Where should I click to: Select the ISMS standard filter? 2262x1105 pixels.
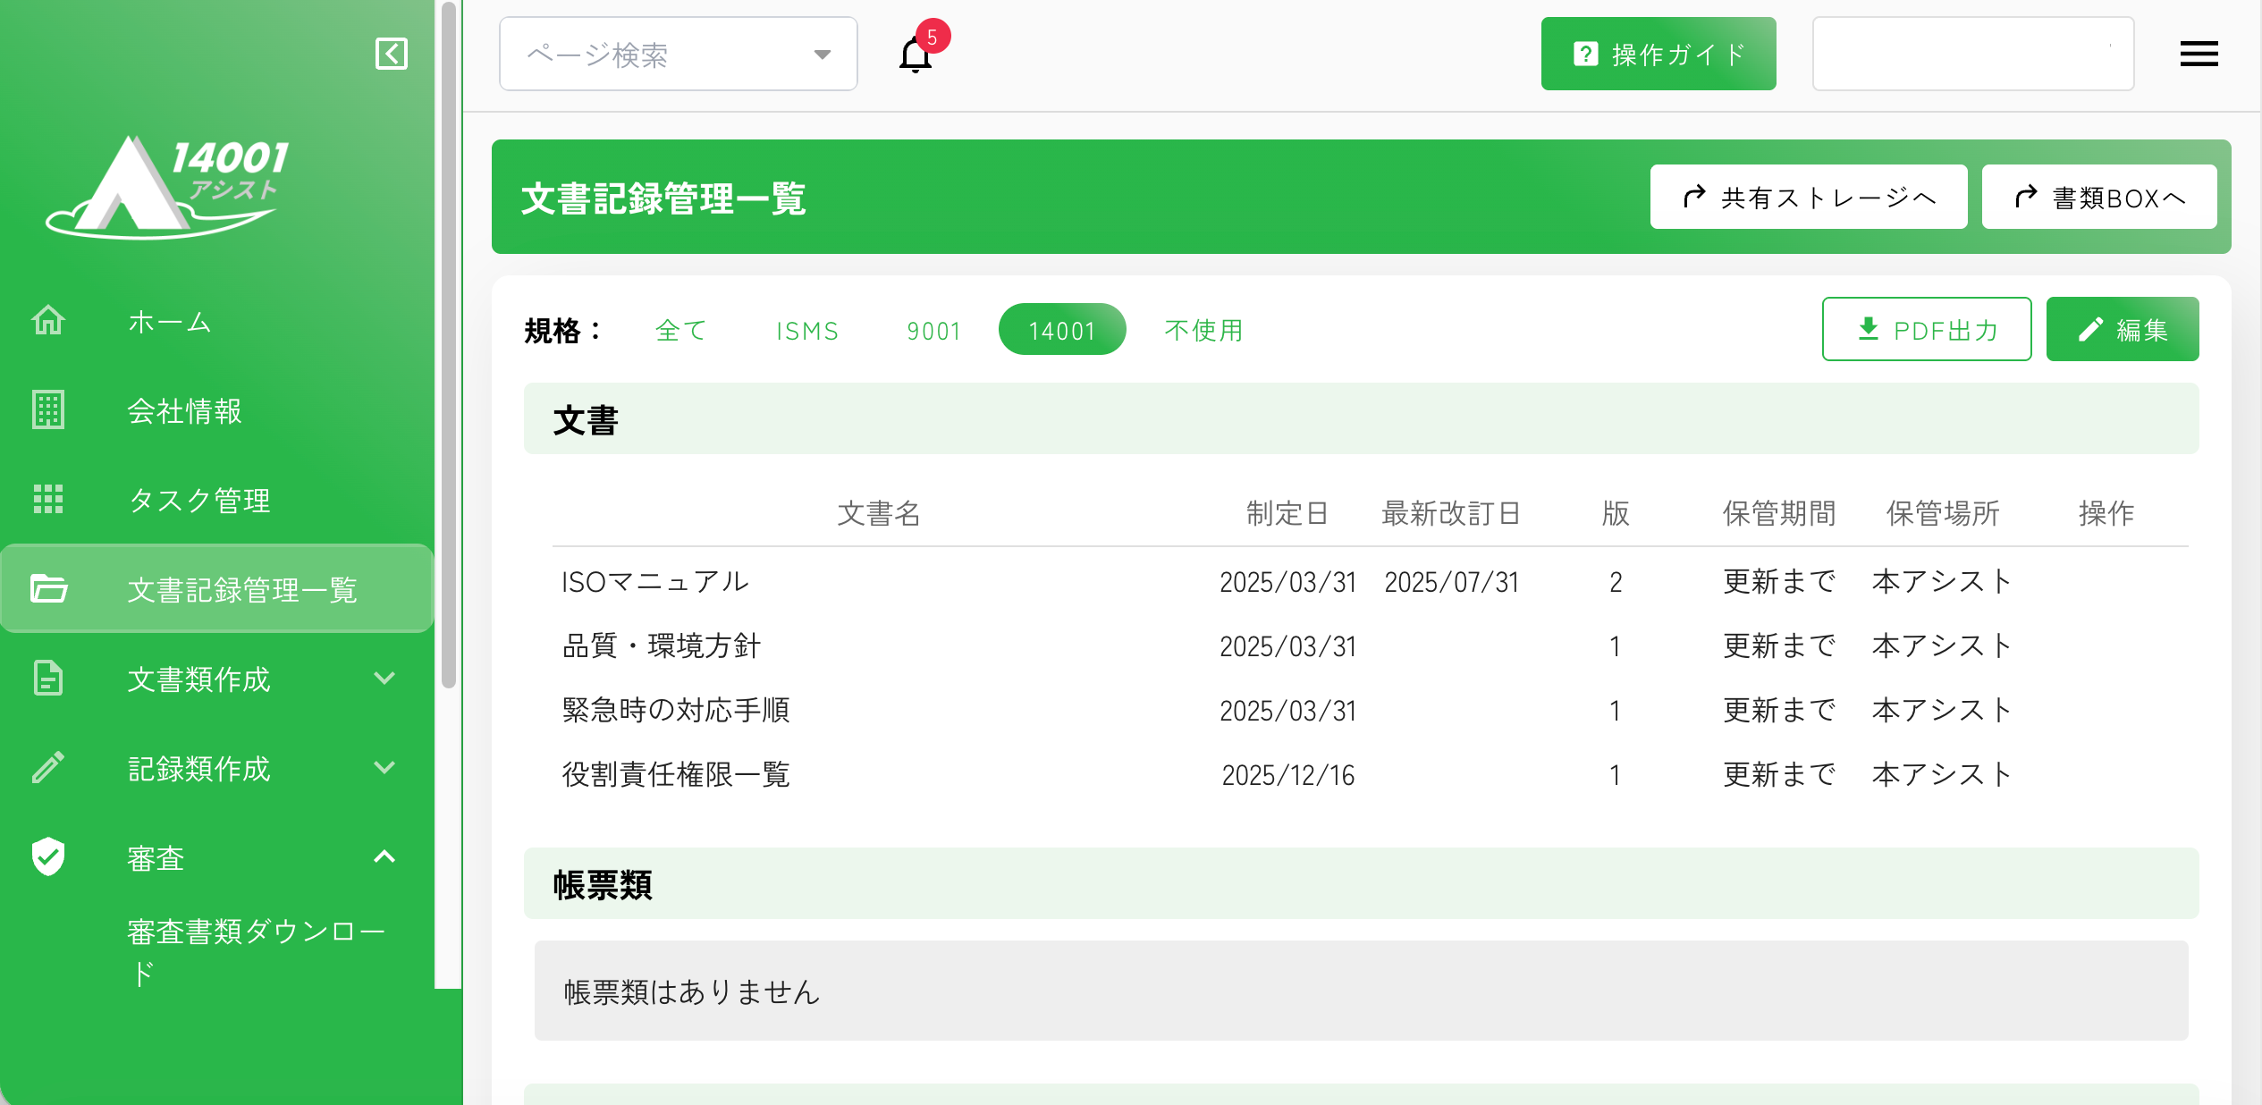[807, 330]
